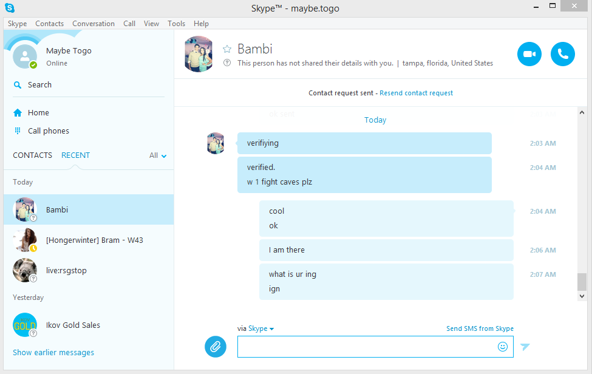Image resolution: width=592 pixels, height=374 pixels.
Task: Click Bambi's avatar next to verifiying message
Action: (216, 143)
